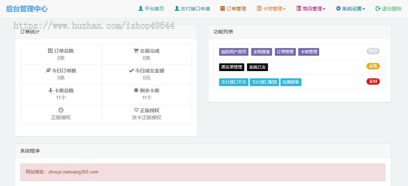Click the gear icon beside 系统设置
The image size is (408, 186).
[x=338, y=9]
